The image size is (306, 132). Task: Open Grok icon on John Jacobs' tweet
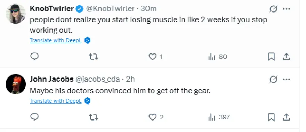click(x=273, y=80)
